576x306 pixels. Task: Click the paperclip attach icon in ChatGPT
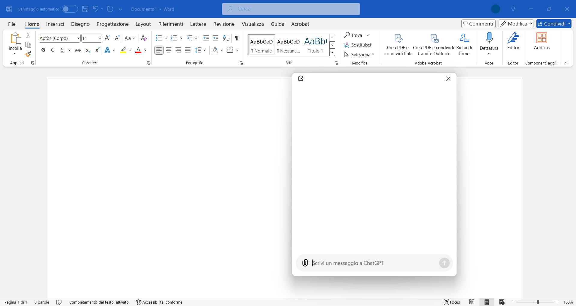pyautogui.click(x=305, y=263)
